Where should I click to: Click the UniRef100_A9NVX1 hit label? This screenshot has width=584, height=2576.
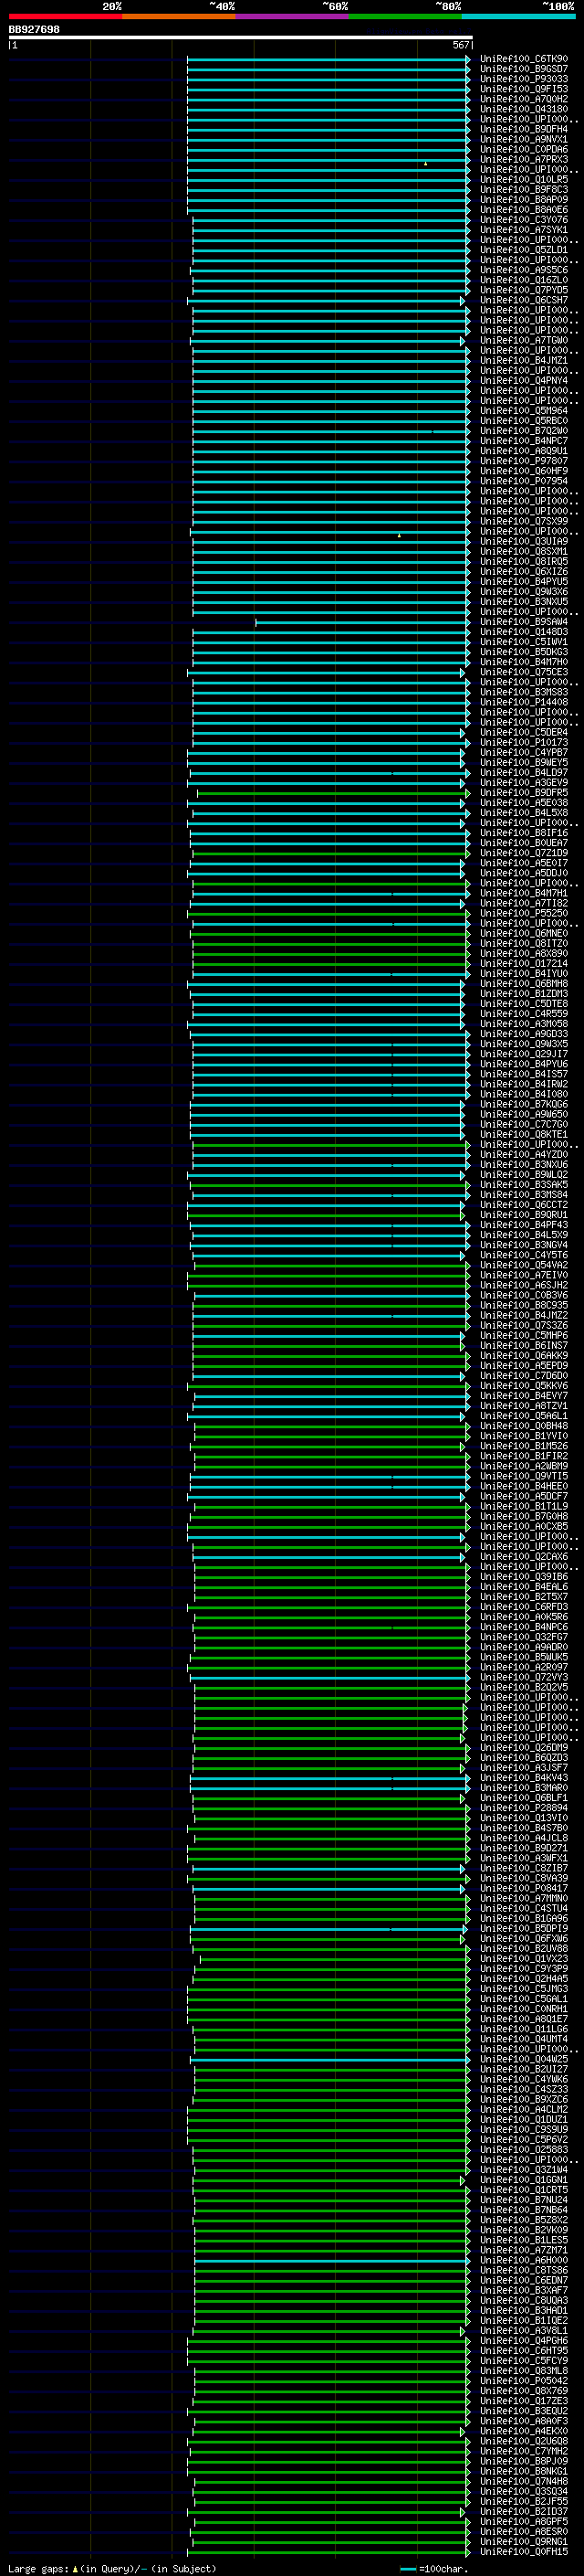[x=523, y=139]
